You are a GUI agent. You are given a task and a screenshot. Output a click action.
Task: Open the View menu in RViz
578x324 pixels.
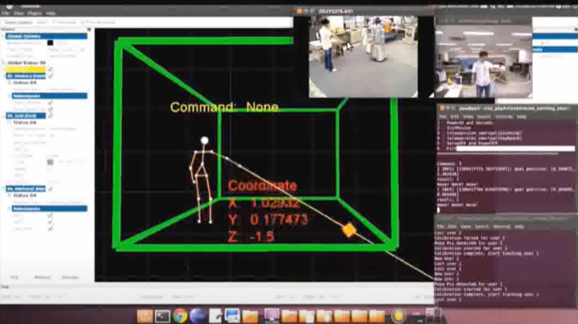pos(19,13)
